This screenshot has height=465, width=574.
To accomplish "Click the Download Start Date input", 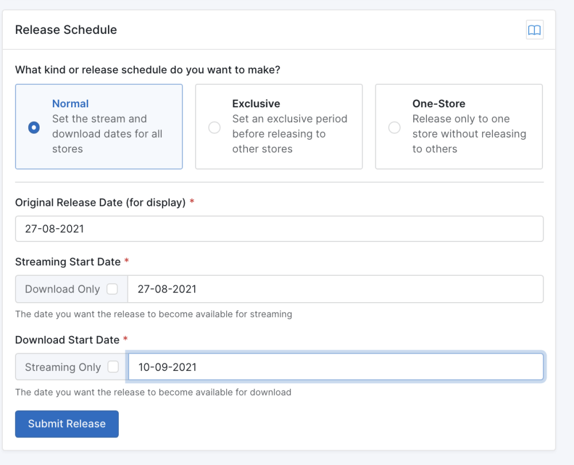I will coord(335,367).
